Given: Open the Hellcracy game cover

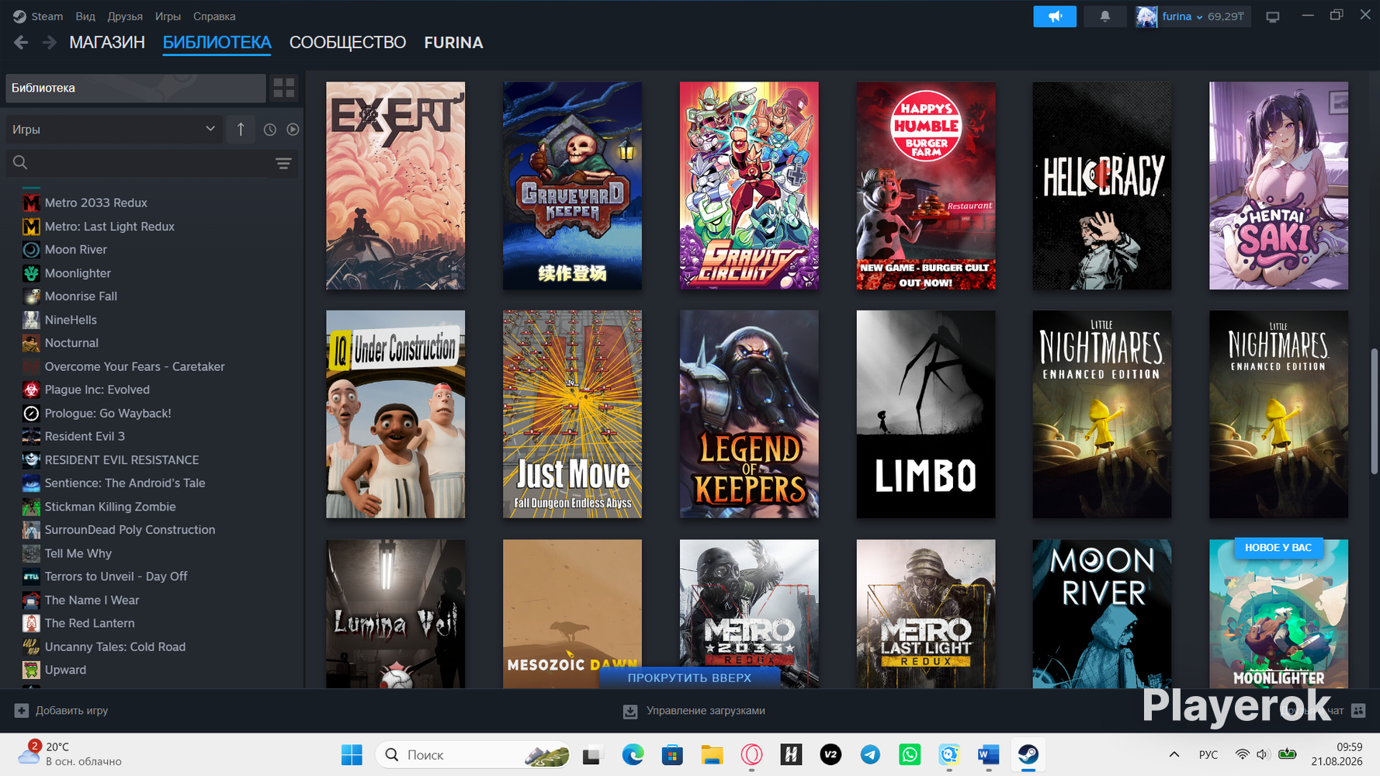Looking at the screenshot, I should 1102,185.
